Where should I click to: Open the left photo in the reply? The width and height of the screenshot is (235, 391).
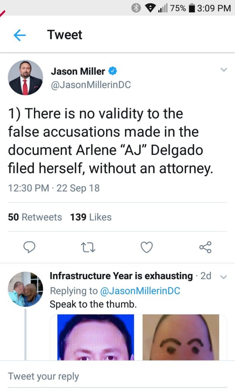click(96, 337)
